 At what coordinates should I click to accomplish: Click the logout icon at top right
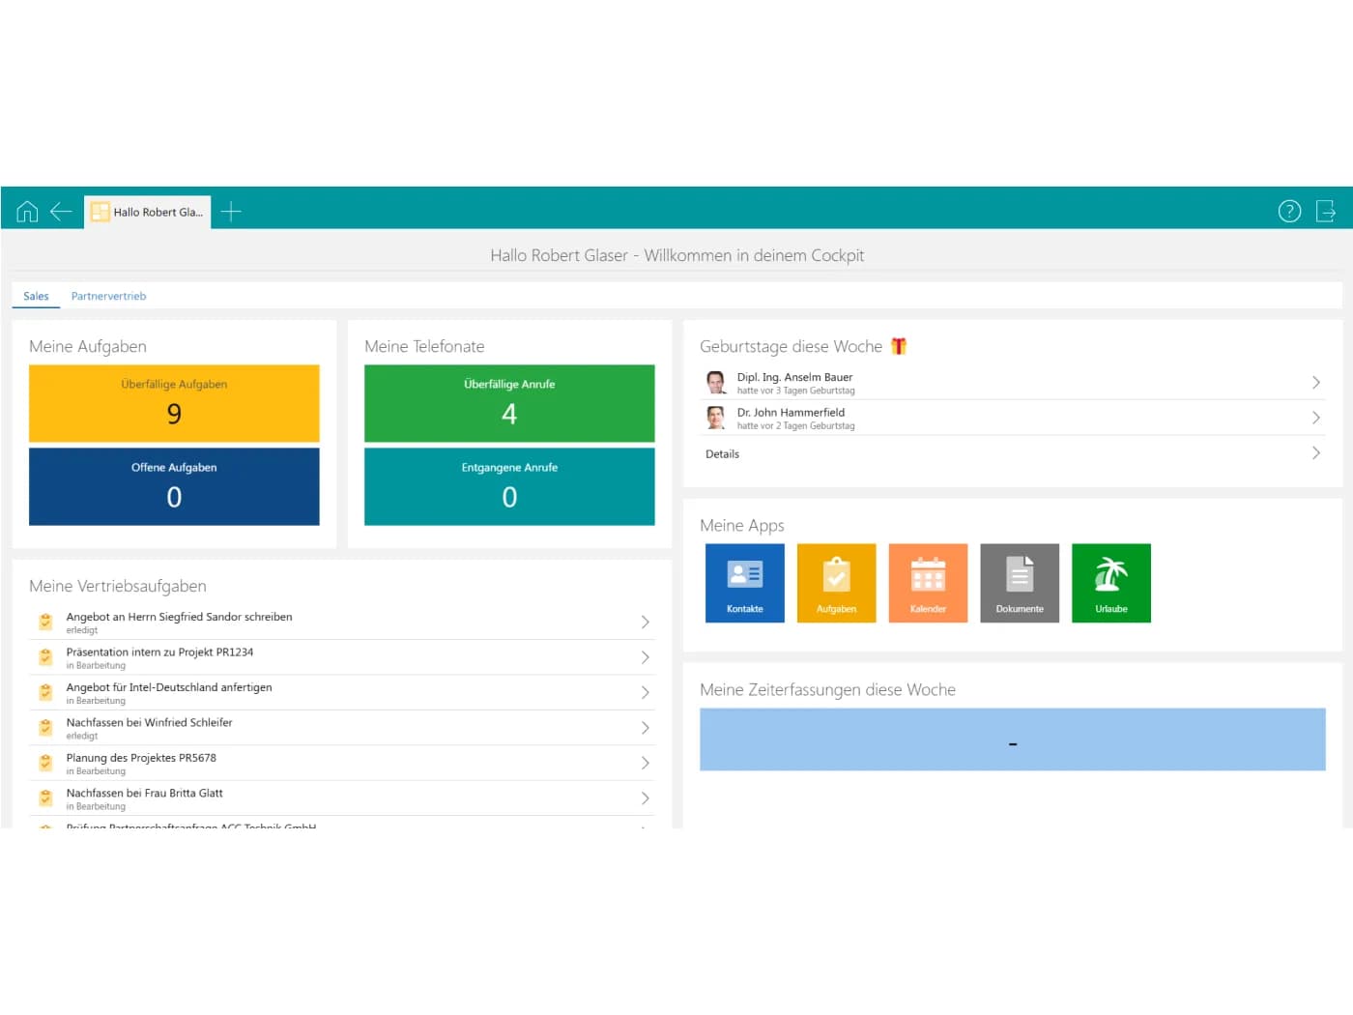(1326, 212)
